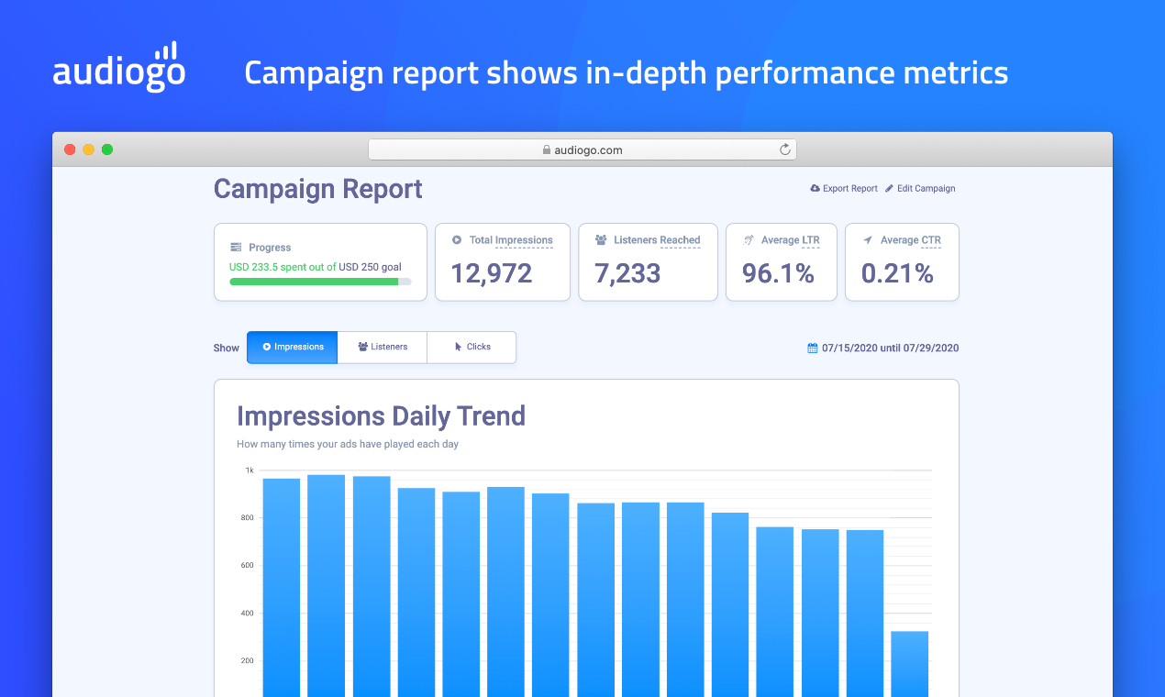Image resolution: width=1165 pixels, height=697 pixels.
Task: Click the 400 y-axis label
Action: [x=248, y=614]
